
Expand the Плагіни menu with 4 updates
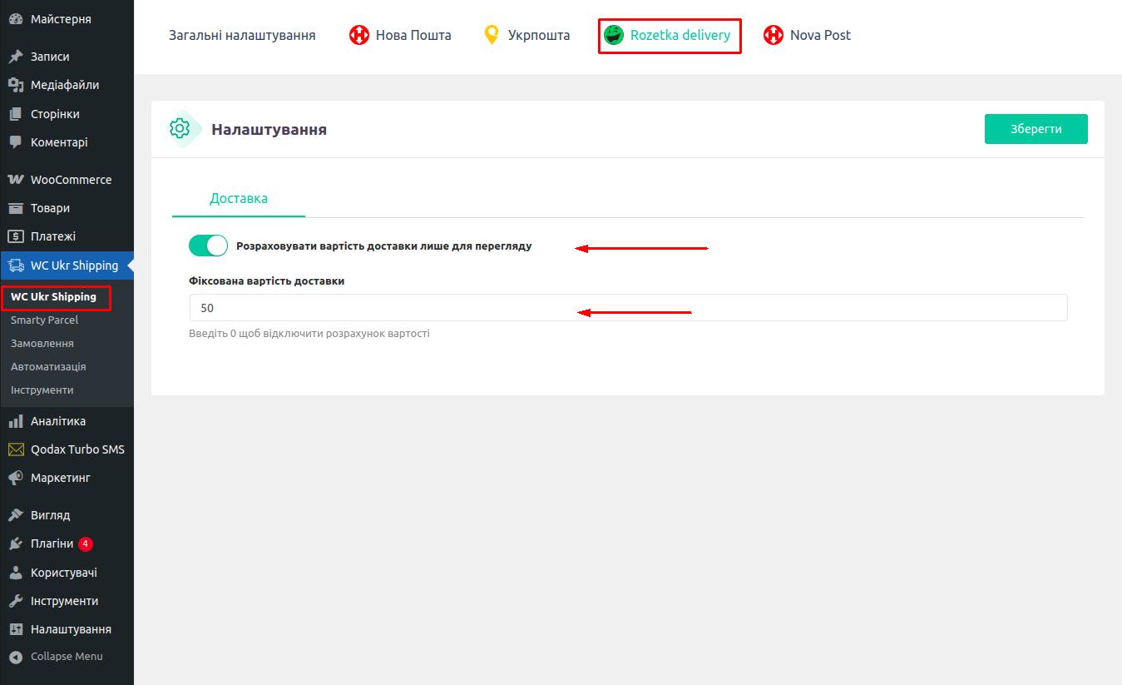click(52, 544)
